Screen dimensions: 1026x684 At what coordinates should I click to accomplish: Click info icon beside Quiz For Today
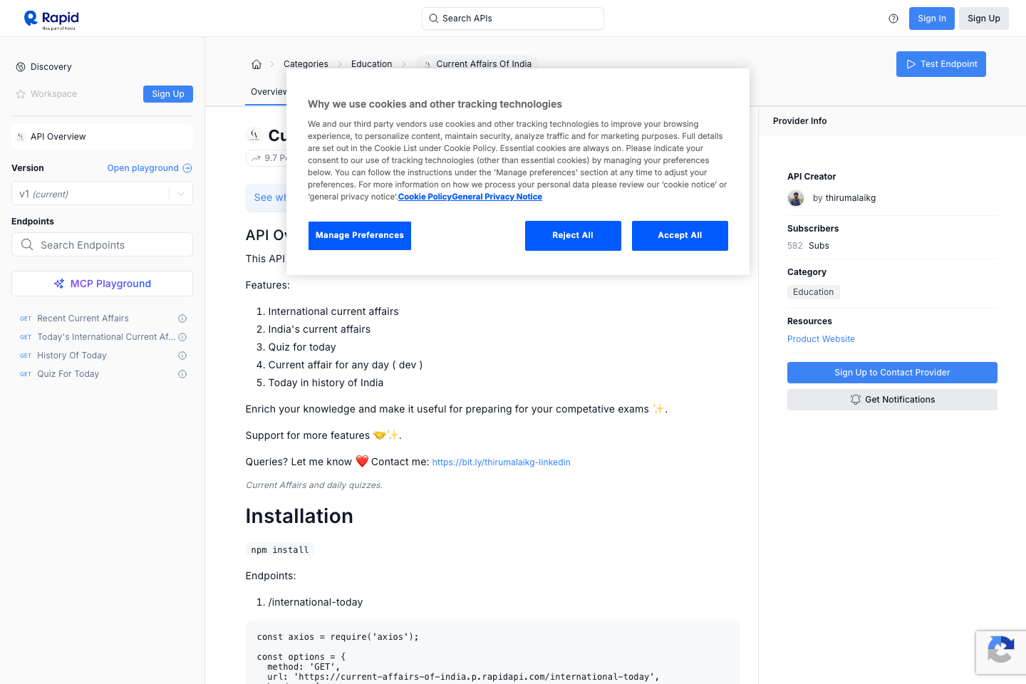182,374
